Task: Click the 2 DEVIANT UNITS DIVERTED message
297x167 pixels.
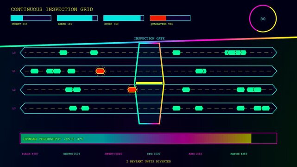Action: tap(148, 161)
